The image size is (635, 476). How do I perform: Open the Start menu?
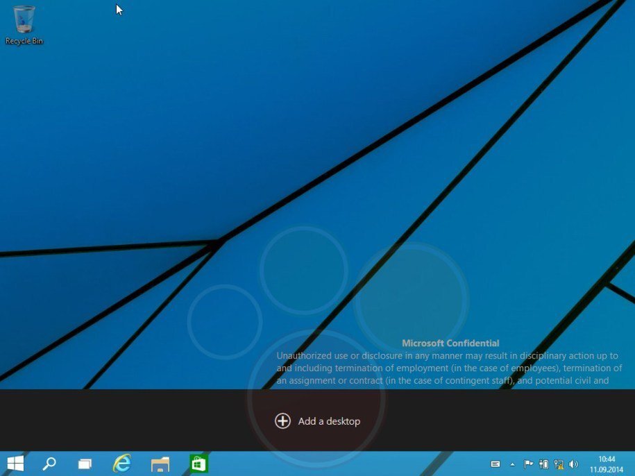click(x=15, y=464)
